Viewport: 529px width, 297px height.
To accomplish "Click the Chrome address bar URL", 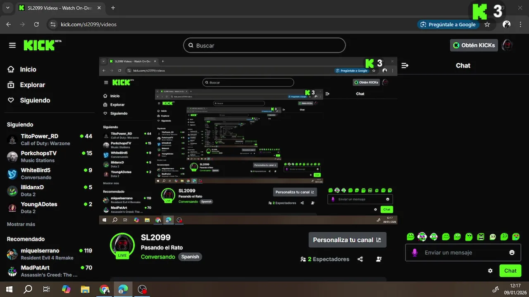I will (x=88, y=24).
